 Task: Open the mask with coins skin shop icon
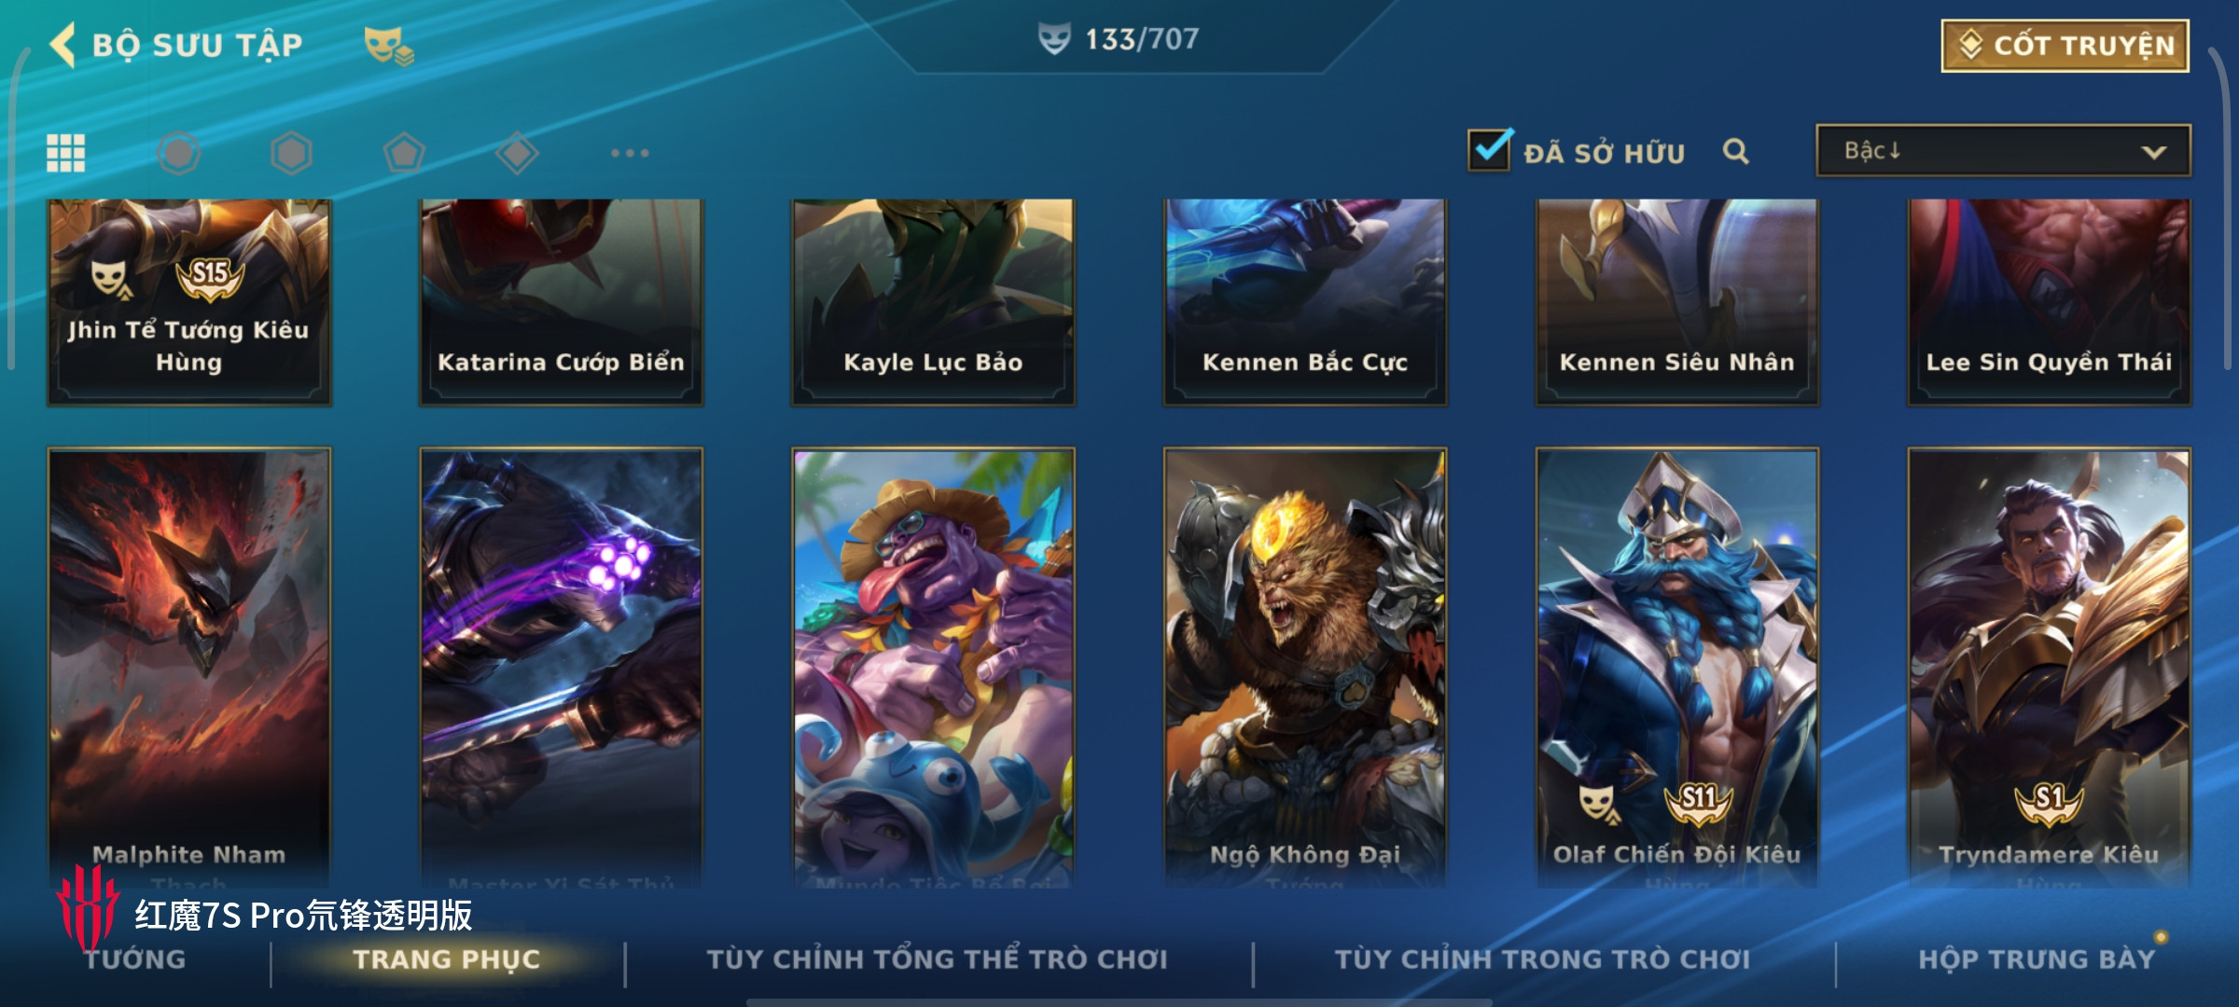(388, 46)
